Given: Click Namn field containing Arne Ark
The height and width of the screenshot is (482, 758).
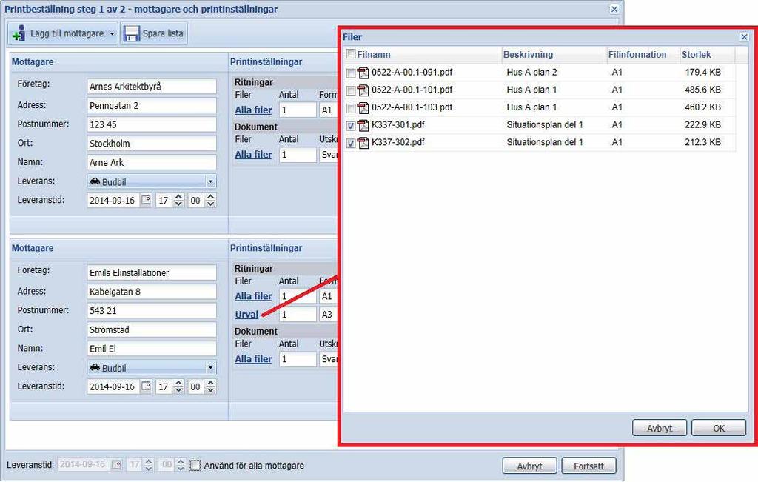Looking at the screenshot, I should [x=152, y=162].
